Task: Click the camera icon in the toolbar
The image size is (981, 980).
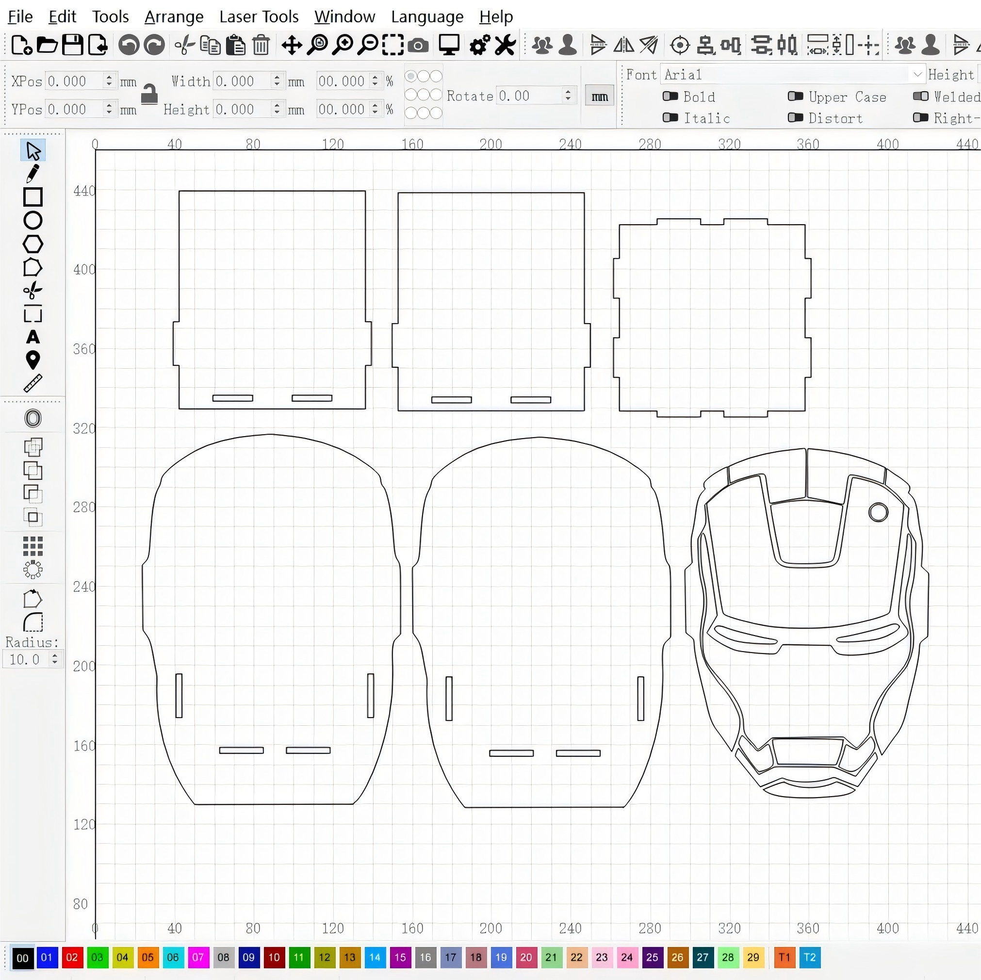Action: tap(418, 46)
